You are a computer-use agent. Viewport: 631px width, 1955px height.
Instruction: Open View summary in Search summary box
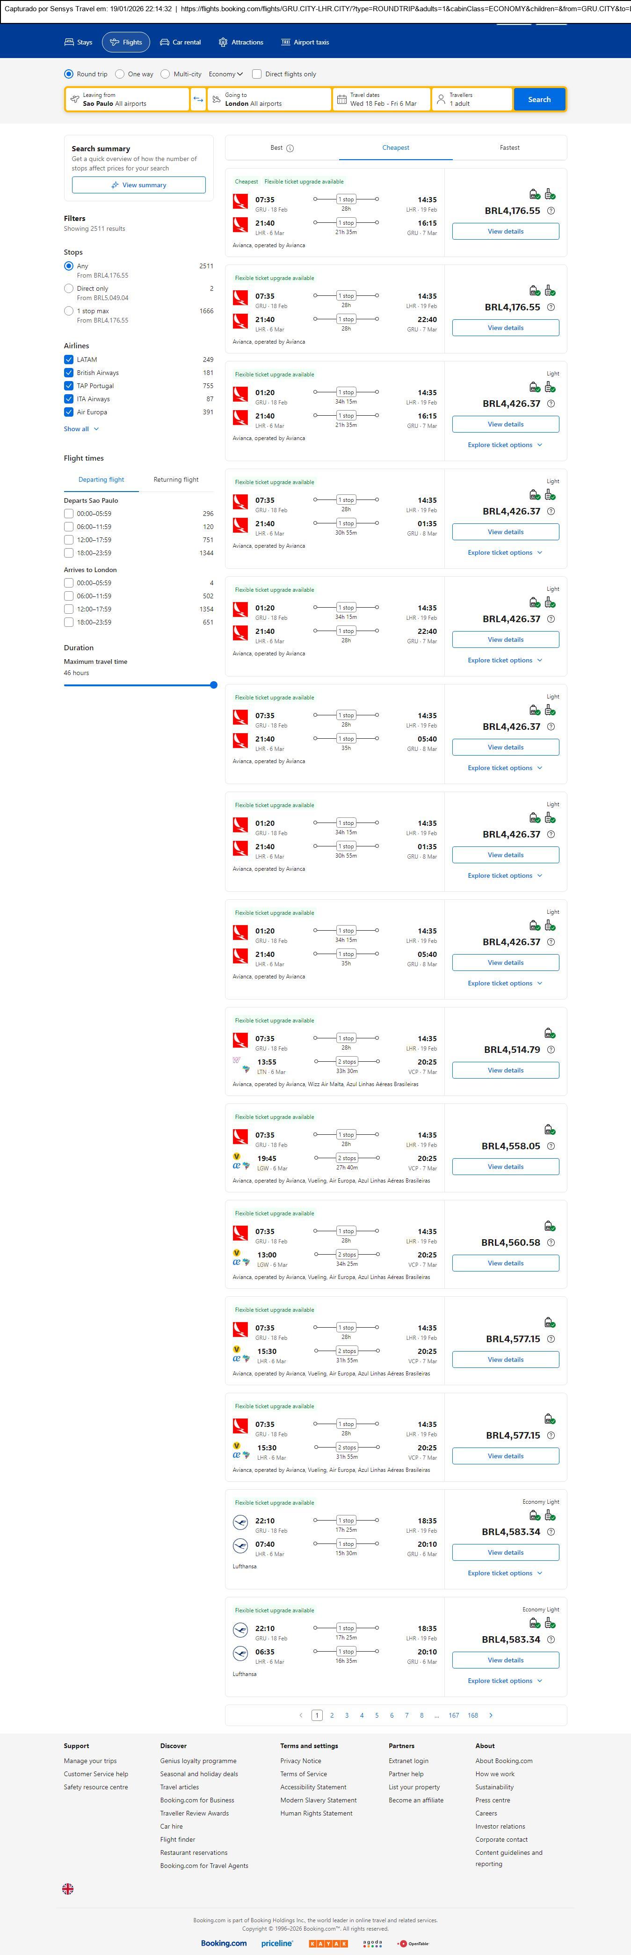[139, 185]
